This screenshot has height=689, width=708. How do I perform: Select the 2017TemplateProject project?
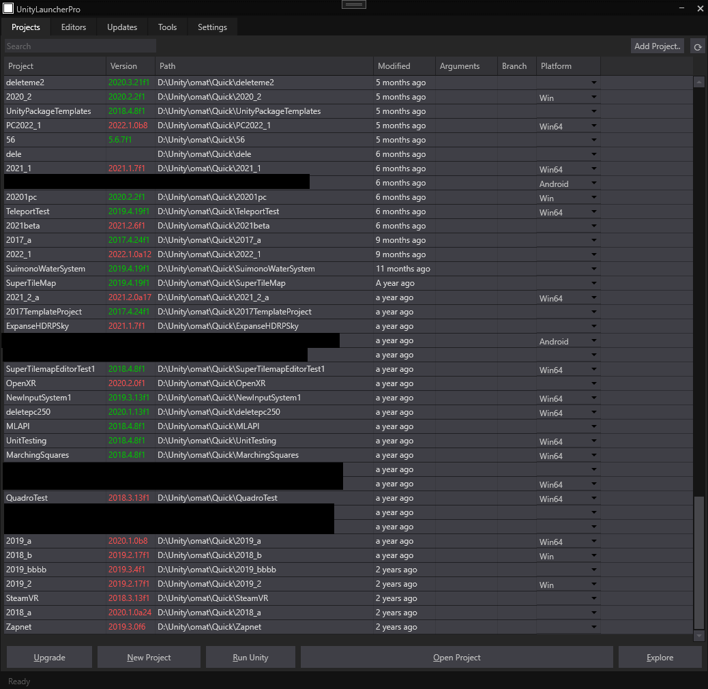(349, 312)
